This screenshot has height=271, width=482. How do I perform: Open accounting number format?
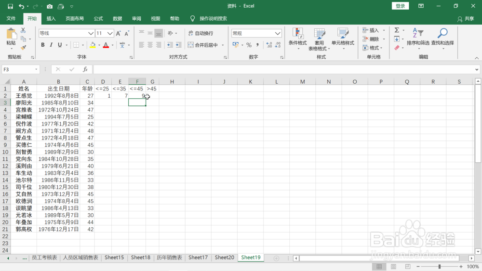[236, 45]
